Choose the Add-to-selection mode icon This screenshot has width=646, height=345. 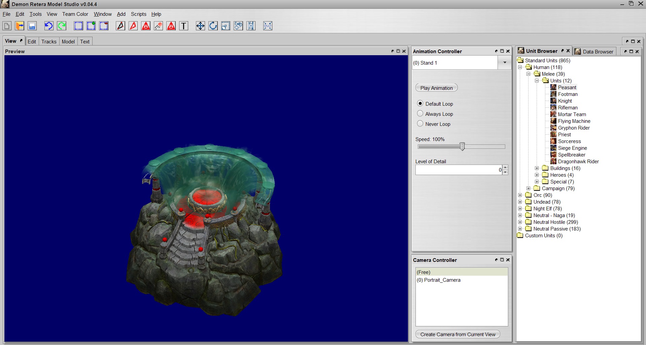(x=91, y=26)
